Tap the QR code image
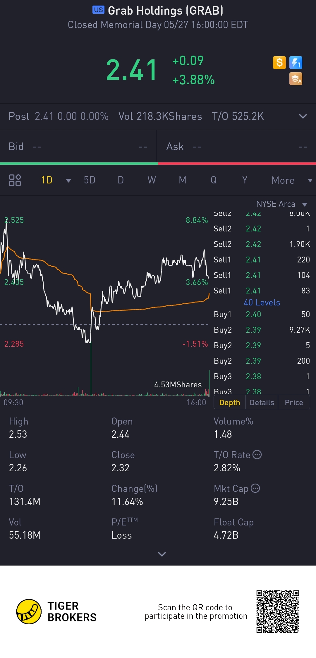This screenshot has width=316, height=658. (x=278, y=611)
